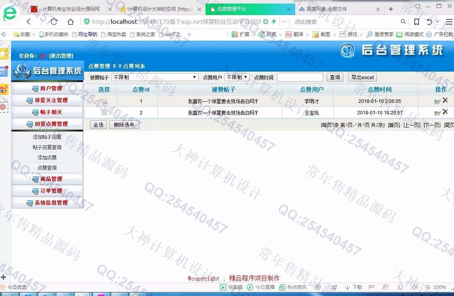Viewport: 454px width, 296px height.
Task: Open the favorites star in the left sidebar
Action: (x=4, y=53)
